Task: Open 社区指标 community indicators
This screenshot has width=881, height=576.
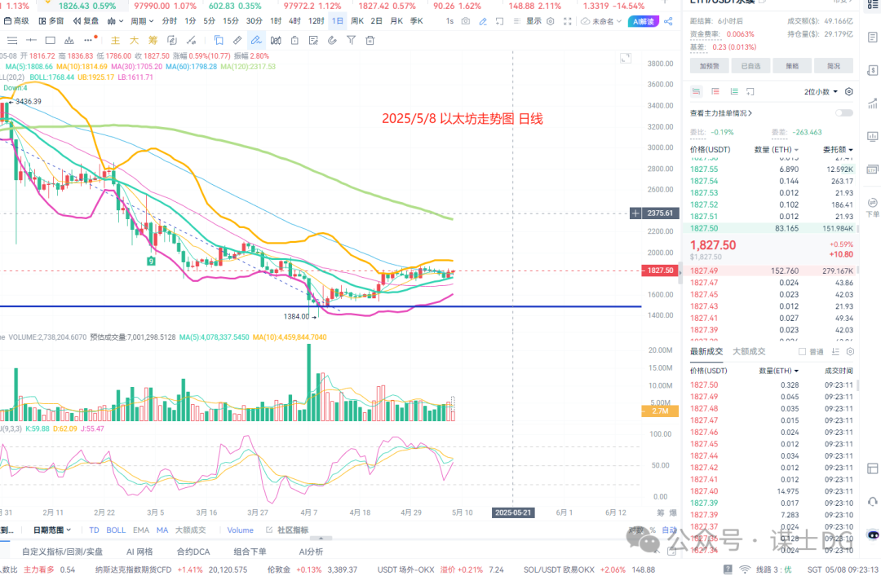Action: (x=287, y=530)
